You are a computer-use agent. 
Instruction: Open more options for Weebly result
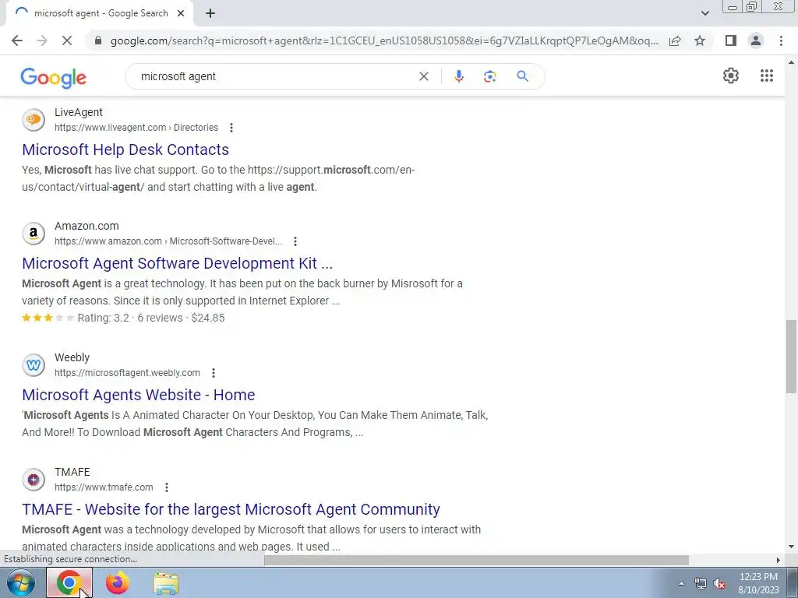(x=214, y=373)
